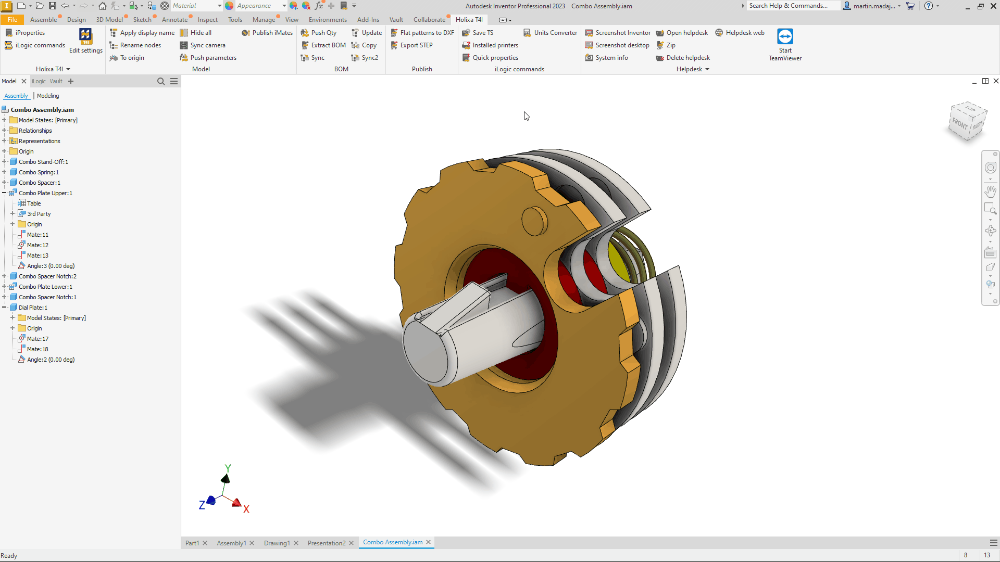
Task: Open the Helpdesk panel dropdown arrow
Action: (x=707, y=69)
